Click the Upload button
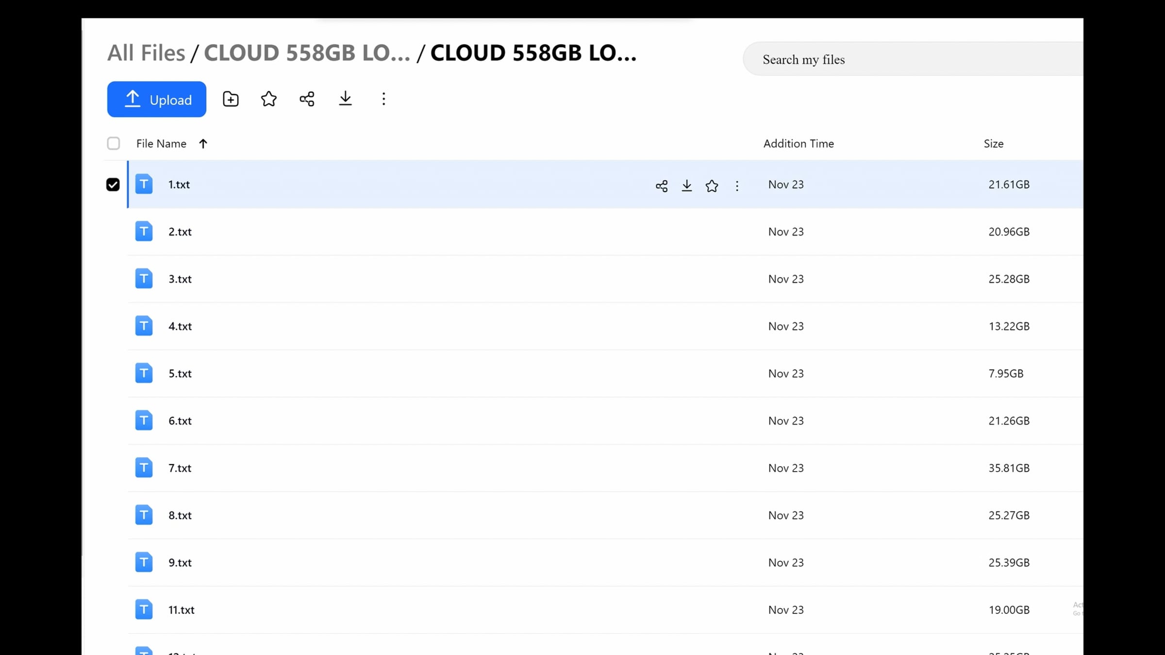The image size is (1165, 655). click(x=156, y=99)
